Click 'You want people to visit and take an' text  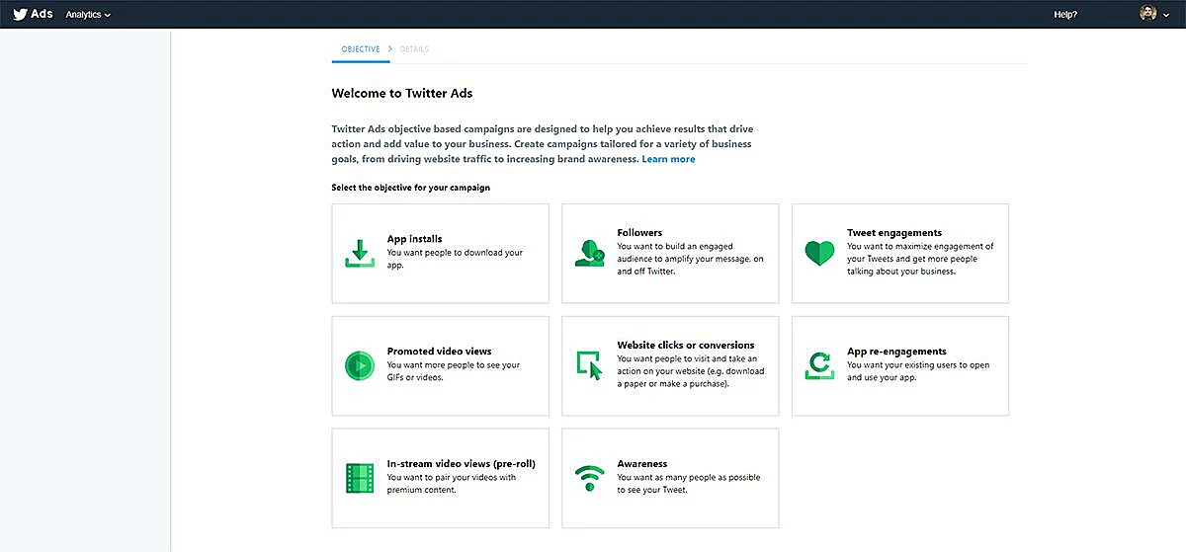[x=690, y=371]
